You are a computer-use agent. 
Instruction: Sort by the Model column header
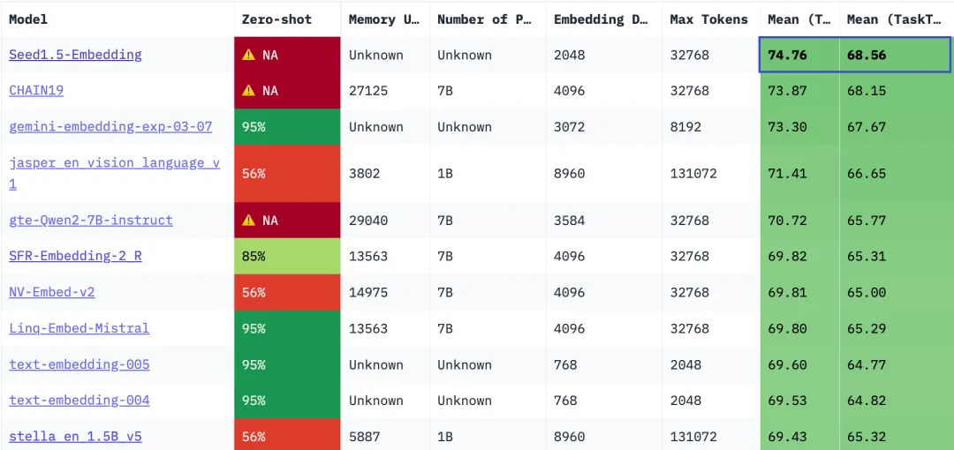point(28,19)
